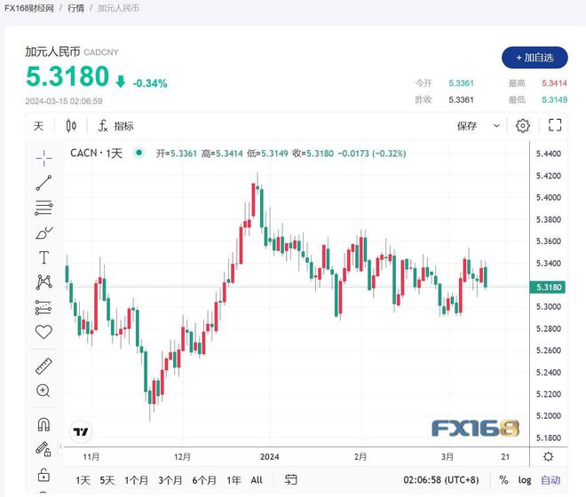
Task: Click the zoom in magnifier tool
Action: coord(44,390)
